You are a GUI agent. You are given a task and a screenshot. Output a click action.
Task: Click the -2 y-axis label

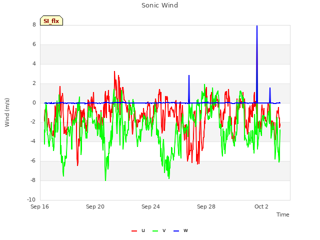pos(33,122)
